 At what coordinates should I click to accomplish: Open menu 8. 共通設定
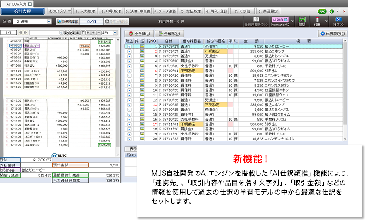tap(268, 11)
